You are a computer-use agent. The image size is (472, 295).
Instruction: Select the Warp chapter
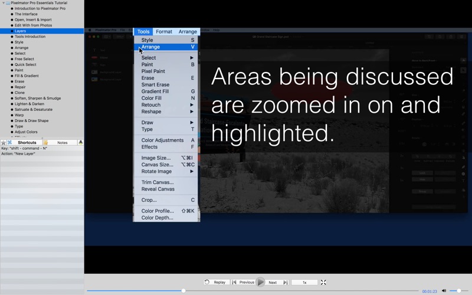tap(19, 115)
